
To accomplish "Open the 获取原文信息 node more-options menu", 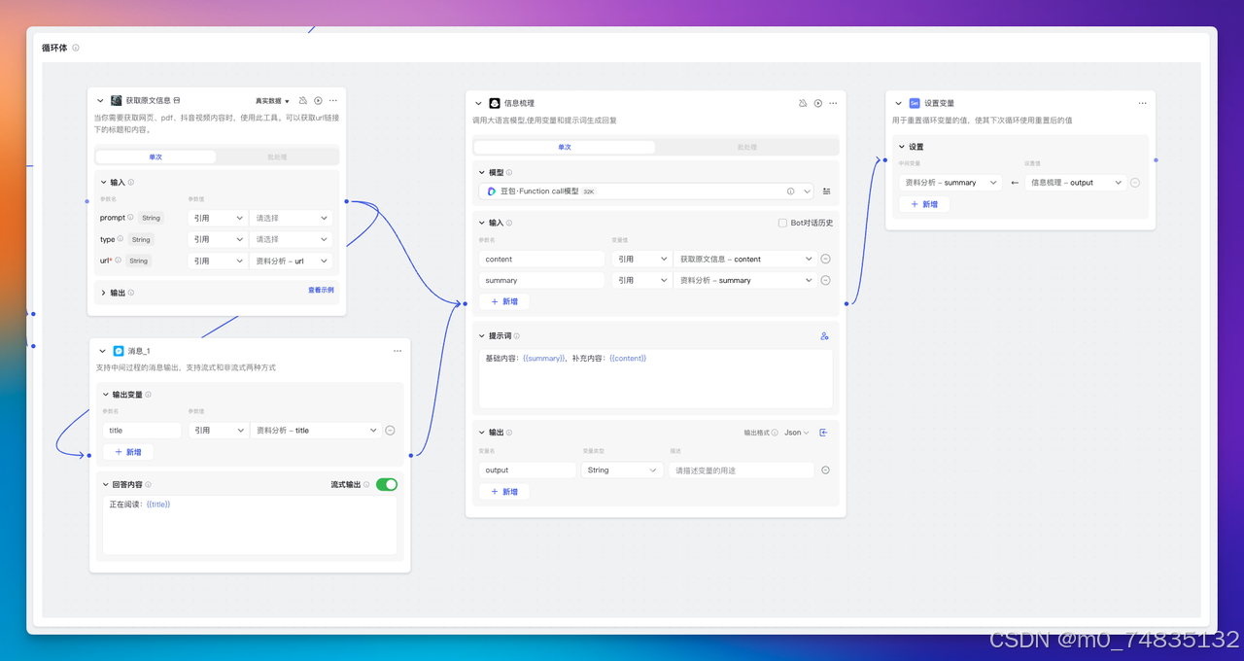I will point(333,100).
